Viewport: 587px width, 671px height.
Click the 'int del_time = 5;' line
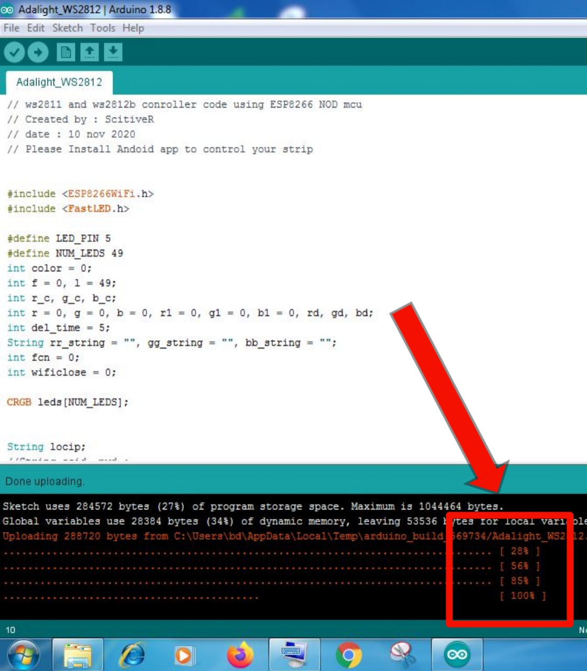(x=59, y=328)
